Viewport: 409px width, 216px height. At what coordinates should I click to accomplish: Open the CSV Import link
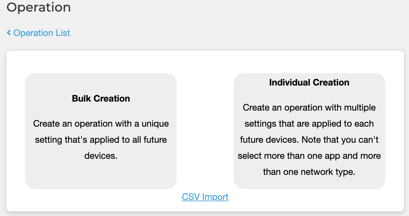coord(205,197)
